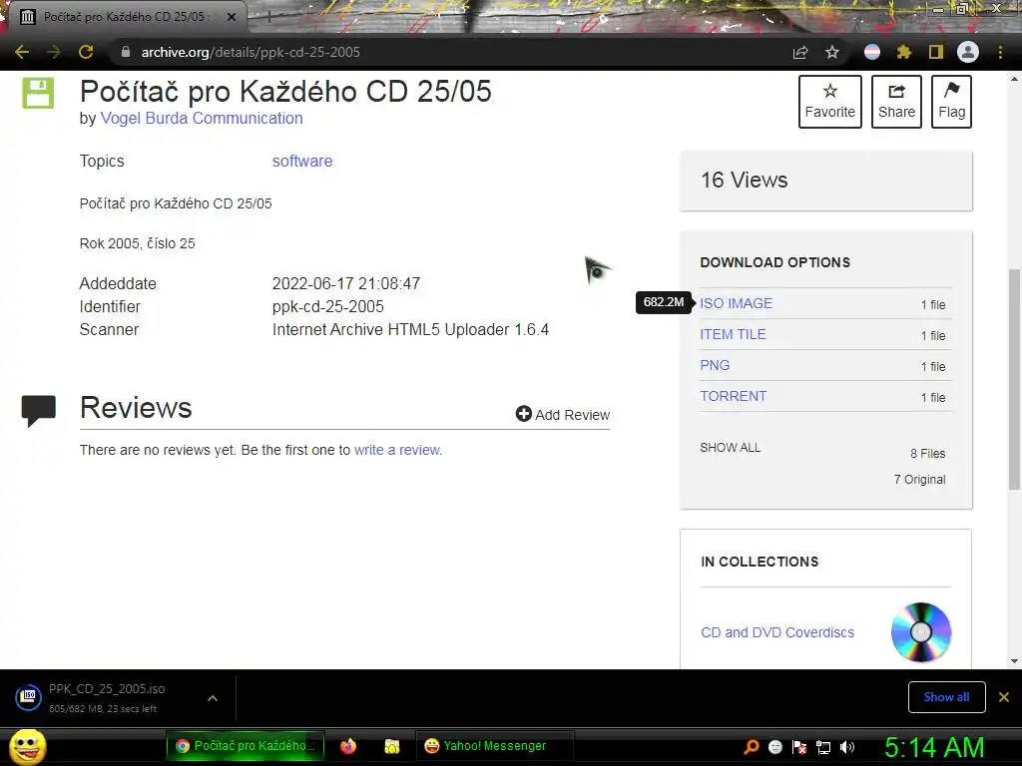The width and height of the screenshot is (1022, 766).
Task: Close the downloads bar
Action: pos(1004,697)
